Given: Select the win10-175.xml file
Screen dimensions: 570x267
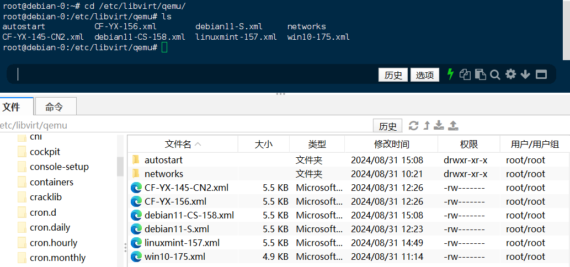Looking at the screenshot, I should (174, 257).
